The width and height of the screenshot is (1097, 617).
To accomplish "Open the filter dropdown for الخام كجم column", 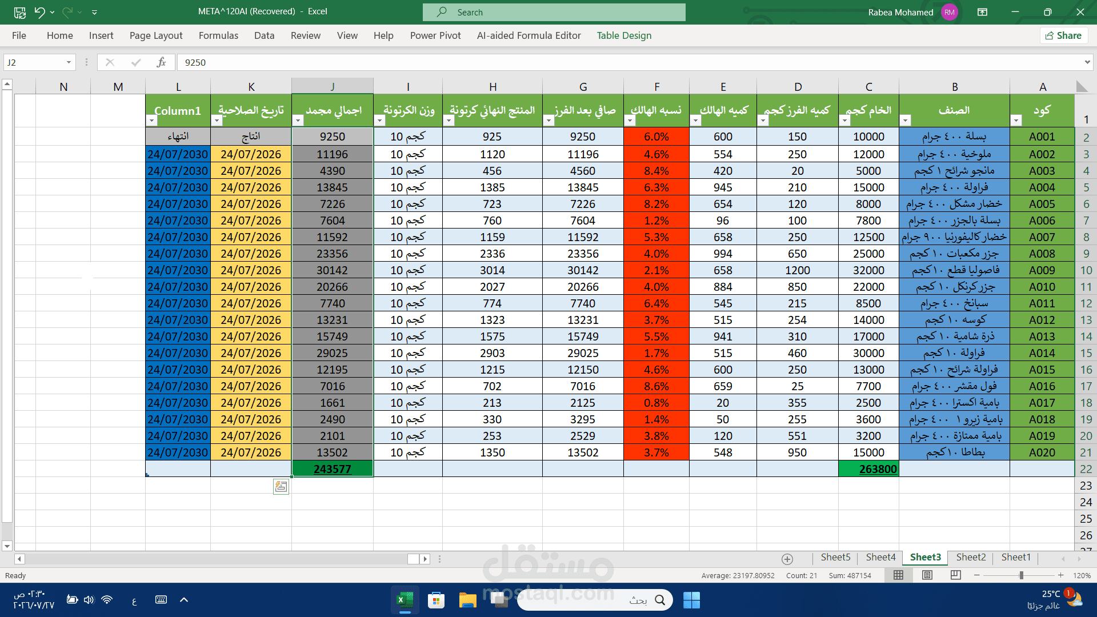I will [844, 121].
